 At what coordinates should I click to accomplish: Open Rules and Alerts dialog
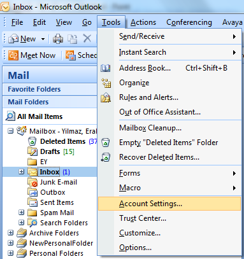coord(169,97)
